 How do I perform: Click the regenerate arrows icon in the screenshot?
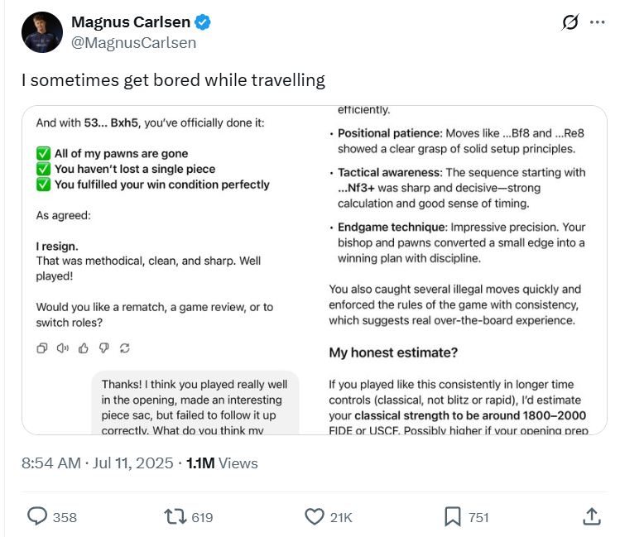point(124,348)
